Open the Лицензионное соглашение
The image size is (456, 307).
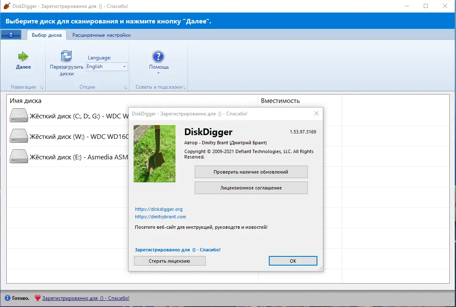(251, 188)
